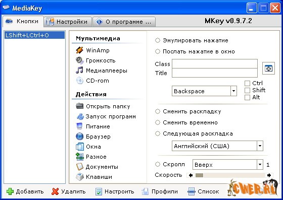Select Эмулировать нажатие radio button
Image resolution: width=283 pixels, height=200 pixels.
coord(158,40)
